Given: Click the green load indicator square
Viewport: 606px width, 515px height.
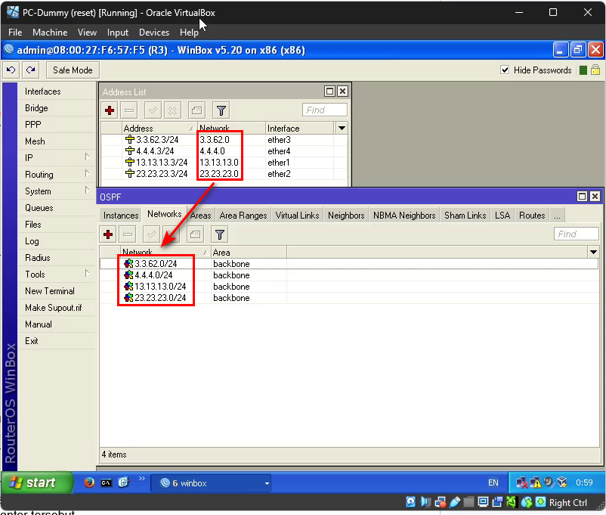Looking at the screenshot, I should [583, 70].
